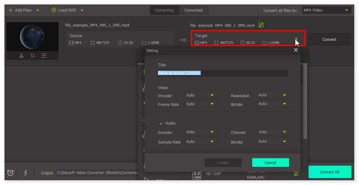Screen dimensions: 359x185
Task: Click the edit icon beside HD 720P
Action: (296, 173)
